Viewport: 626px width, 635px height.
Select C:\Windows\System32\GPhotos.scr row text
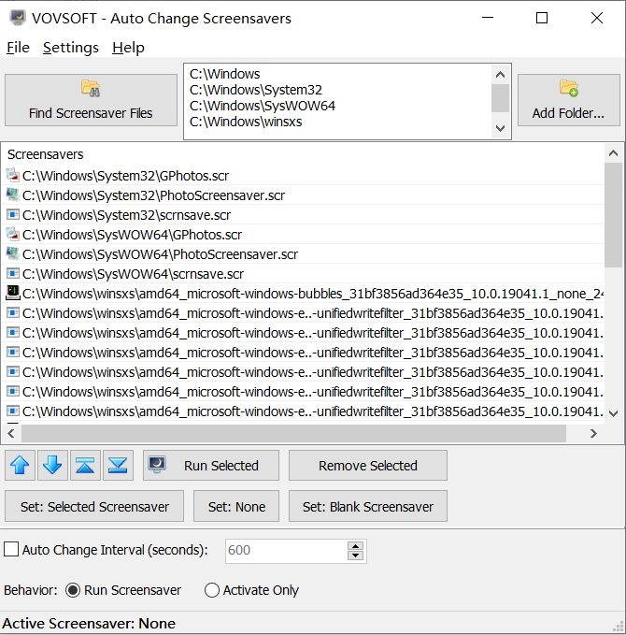coord(125,176)
